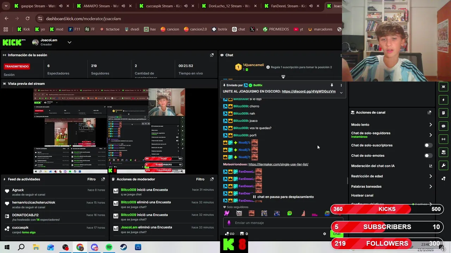
Task: Toggle Chat de solo-emotes switch
Action: pyautogui.click(x=428, y=156)
